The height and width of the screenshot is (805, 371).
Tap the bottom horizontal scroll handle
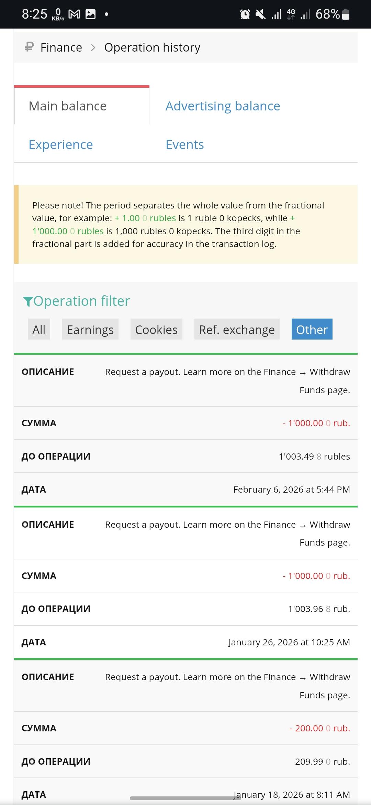click(185, 798)
